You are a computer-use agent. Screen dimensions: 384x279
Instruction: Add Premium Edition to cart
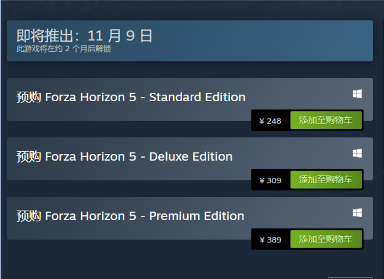326,239
